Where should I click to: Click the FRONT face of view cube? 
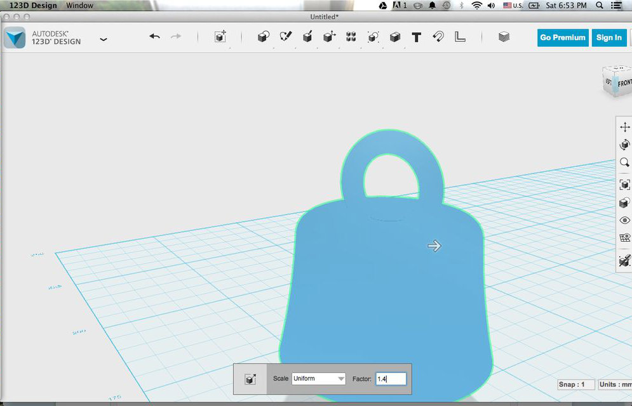[624, 83]
